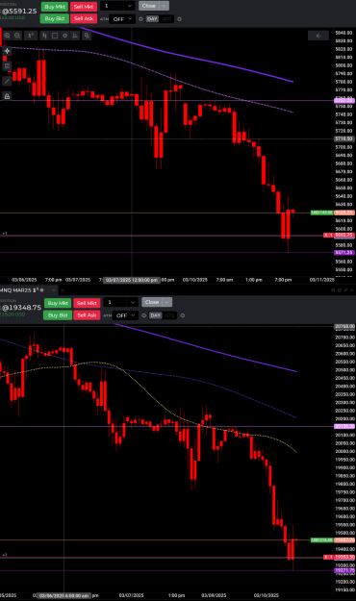Click Buy Bid in lower MNQ panel
This screenshot has height=601, width=356.
[x=58, y=315]
